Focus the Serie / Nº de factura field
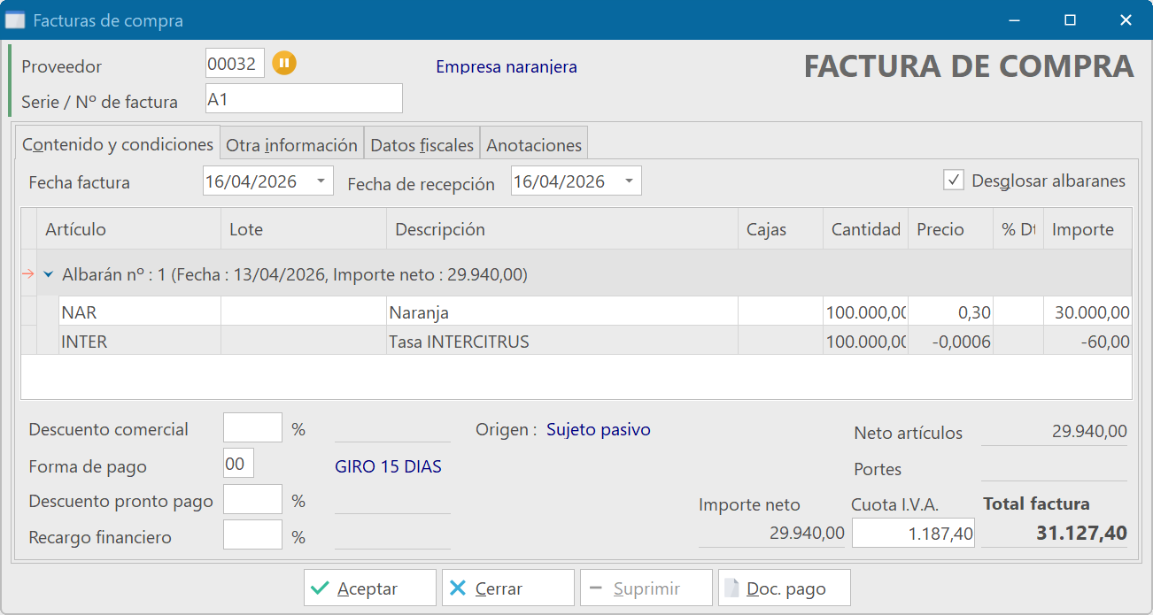Image resolution: width=1153 pixels, height=615 pixels. coord(304,99)
